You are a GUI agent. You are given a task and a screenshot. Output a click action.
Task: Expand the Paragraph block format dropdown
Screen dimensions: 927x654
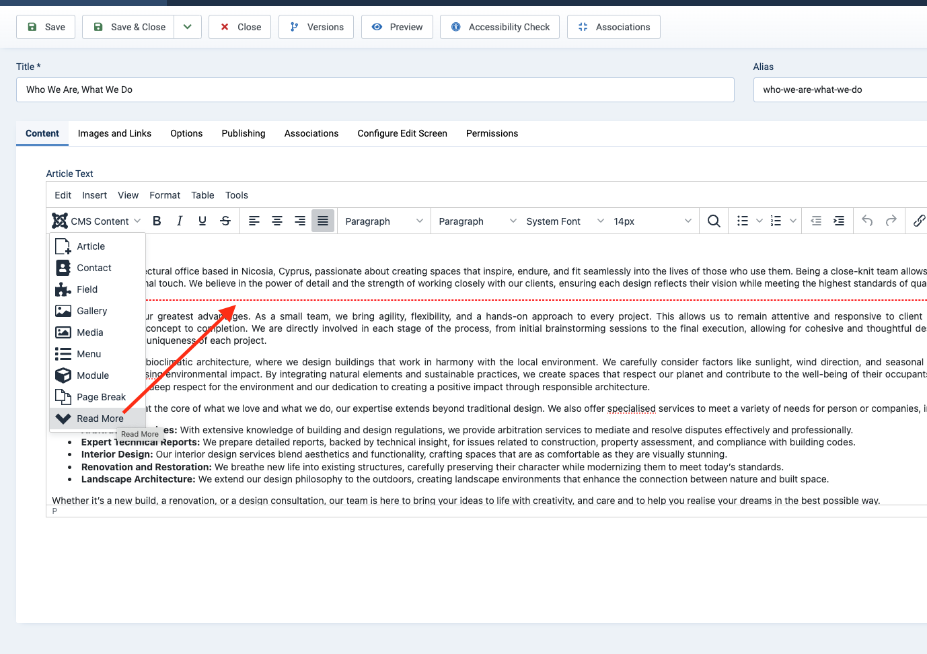[x=383, y=221]
